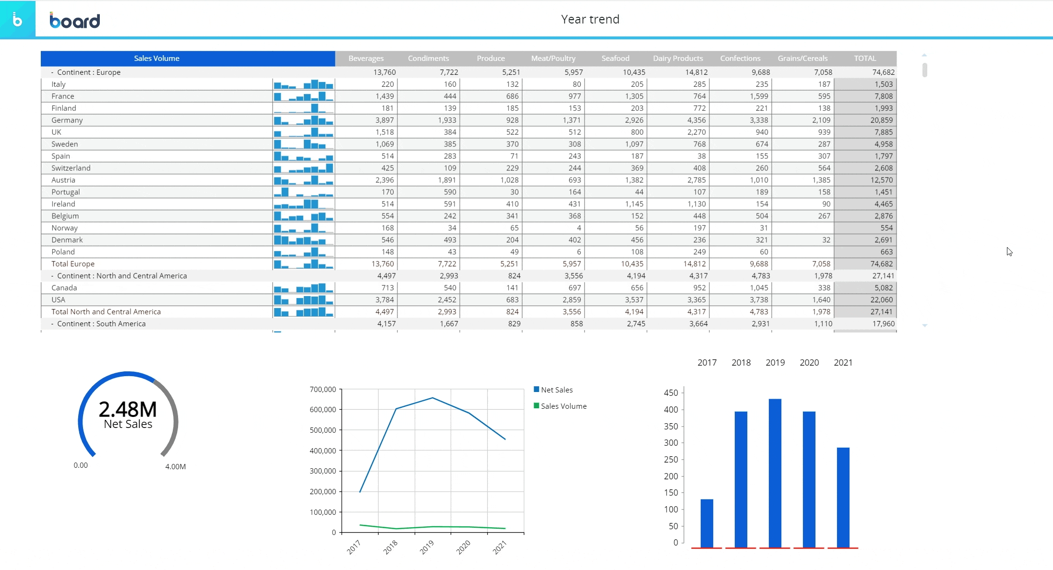
Task: Collapse the Continent North and Central America group
Action: click(x=52, y=275)
